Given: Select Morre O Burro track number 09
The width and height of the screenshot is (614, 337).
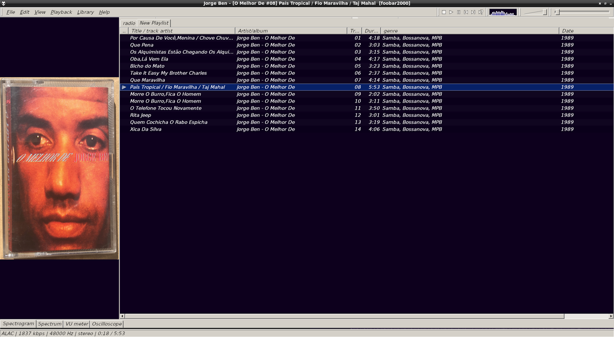Looking at the screenshot, I should coord(367,94).
